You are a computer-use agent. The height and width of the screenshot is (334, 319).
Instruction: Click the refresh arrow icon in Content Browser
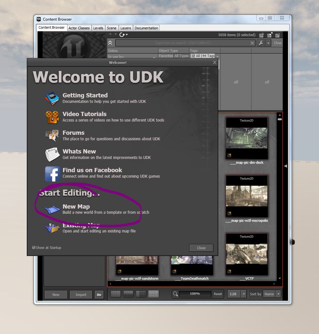click(122, 34)
